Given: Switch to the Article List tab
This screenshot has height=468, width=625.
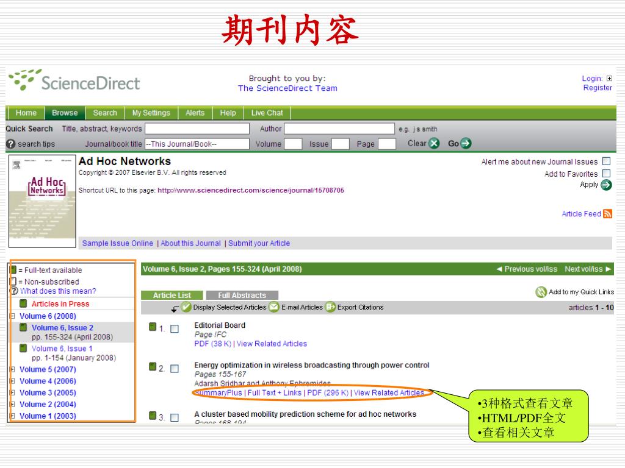Looking at the screenshot, I should 172,296.
